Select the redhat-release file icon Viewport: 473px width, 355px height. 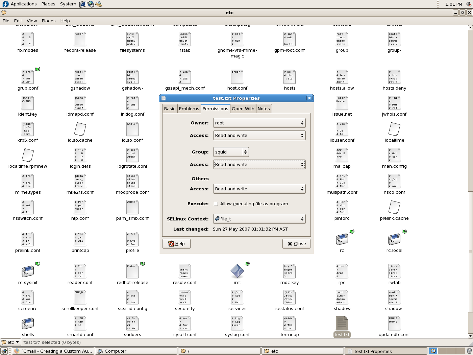(132, 271)
